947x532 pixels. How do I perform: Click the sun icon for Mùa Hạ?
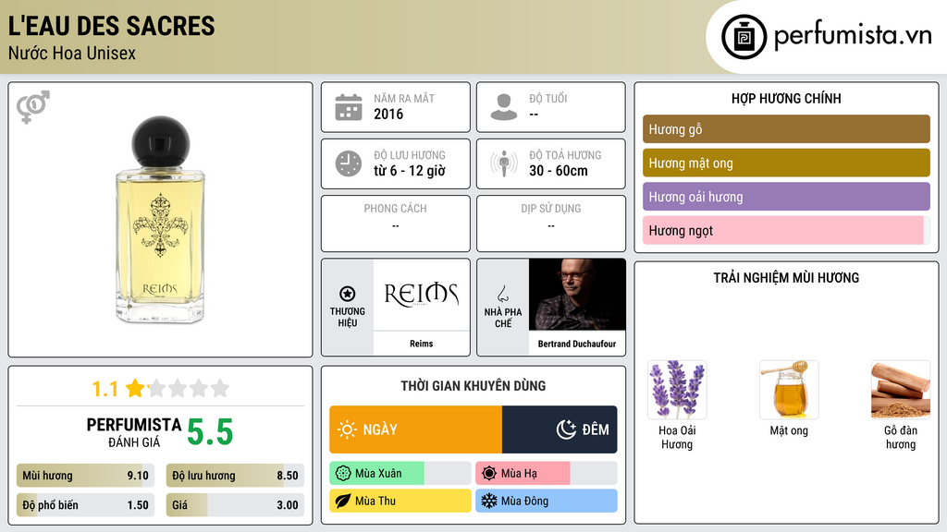click(489, 474)
